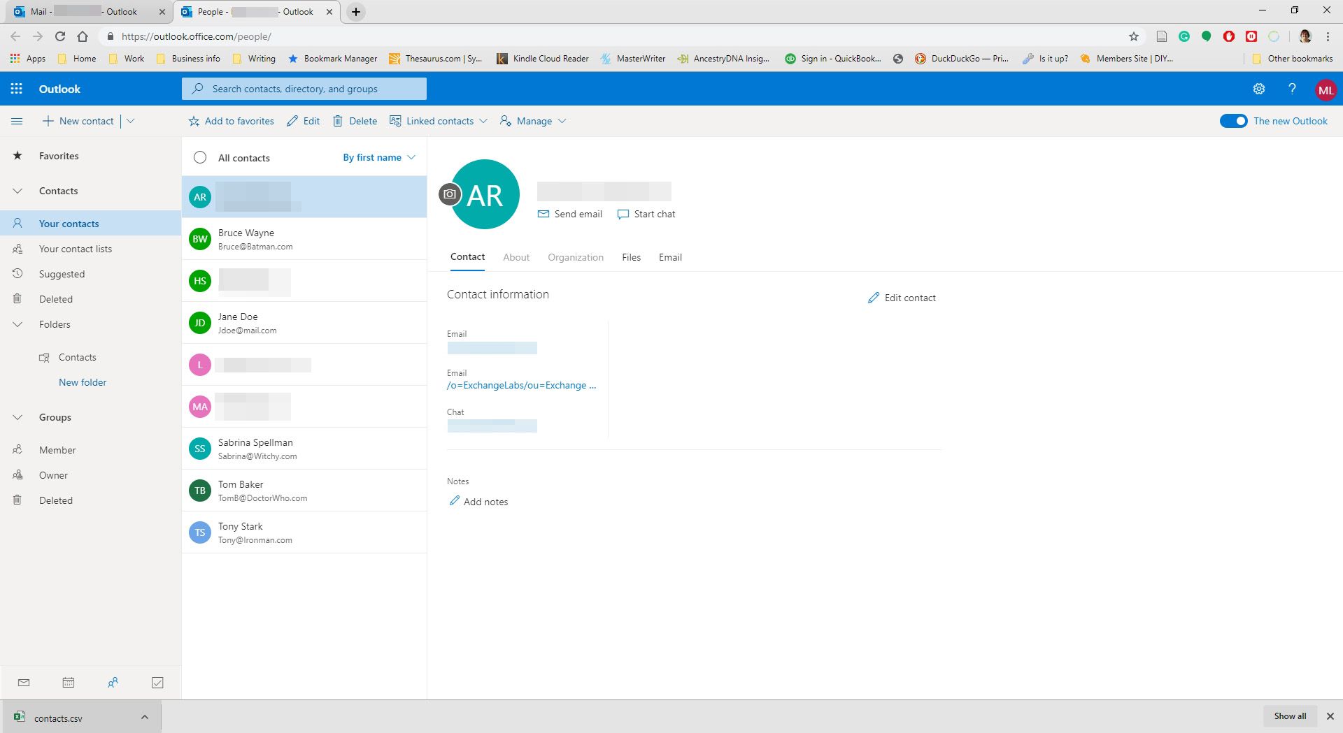
Task: Create a New folder
Action: 83,382
